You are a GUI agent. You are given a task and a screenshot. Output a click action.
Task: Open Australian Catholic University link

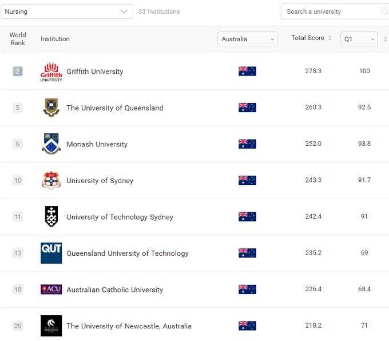pos(114,290)
